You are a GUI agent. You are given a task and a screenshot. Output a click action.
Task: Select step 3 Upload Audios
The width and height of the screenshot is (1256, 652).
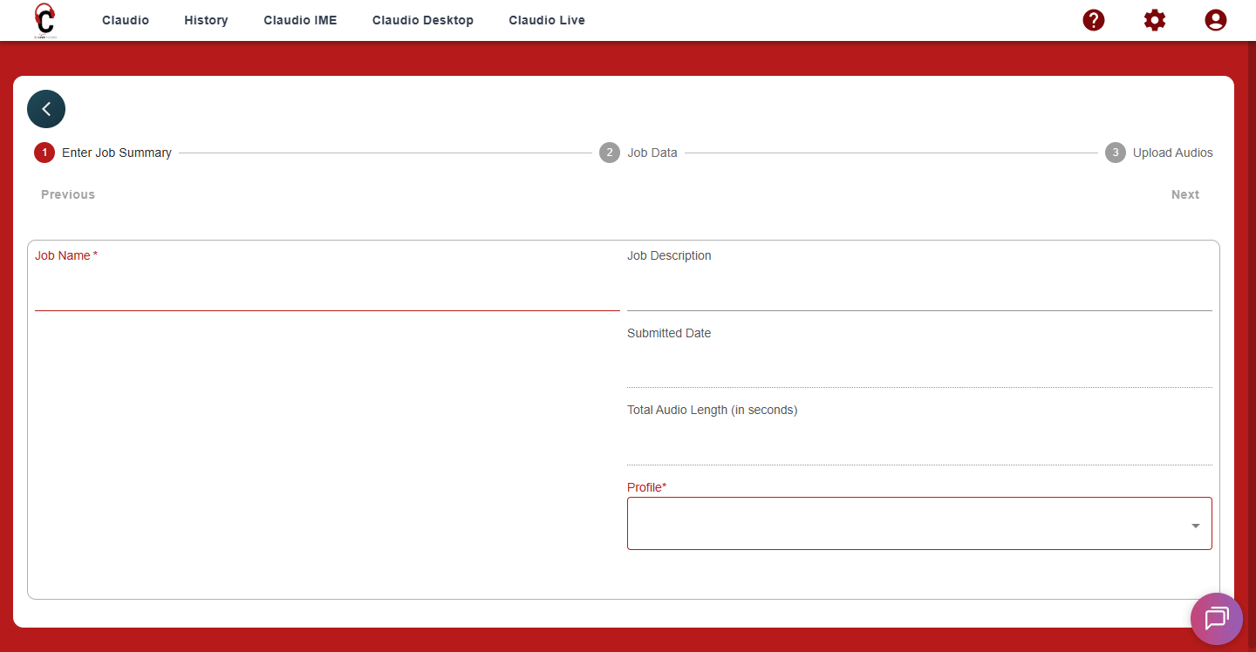point(1159,153)
